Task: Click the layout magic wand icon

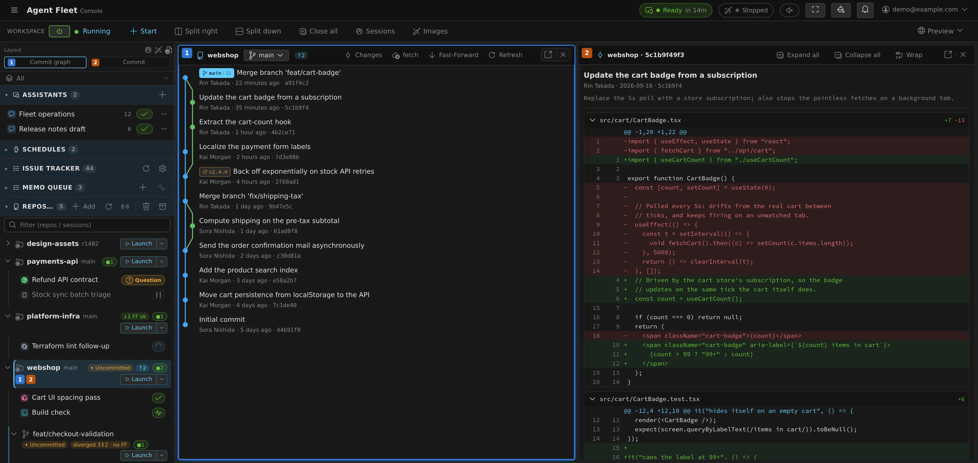Action: tap(158, 50)
